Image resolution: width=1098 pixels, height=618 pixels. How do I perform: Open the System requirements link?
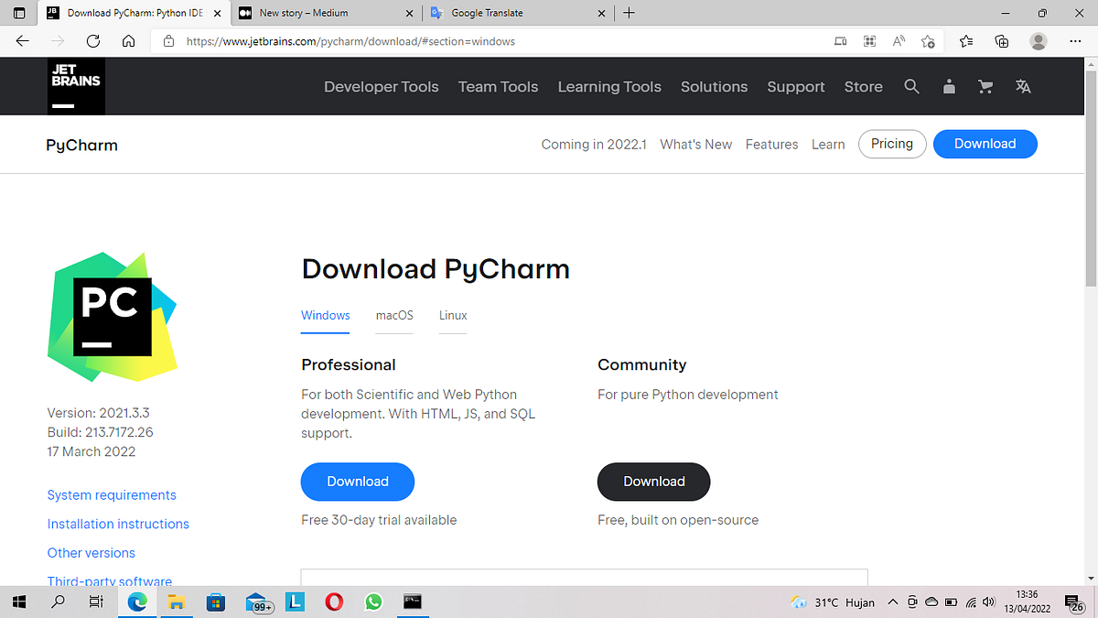[111, 494]
